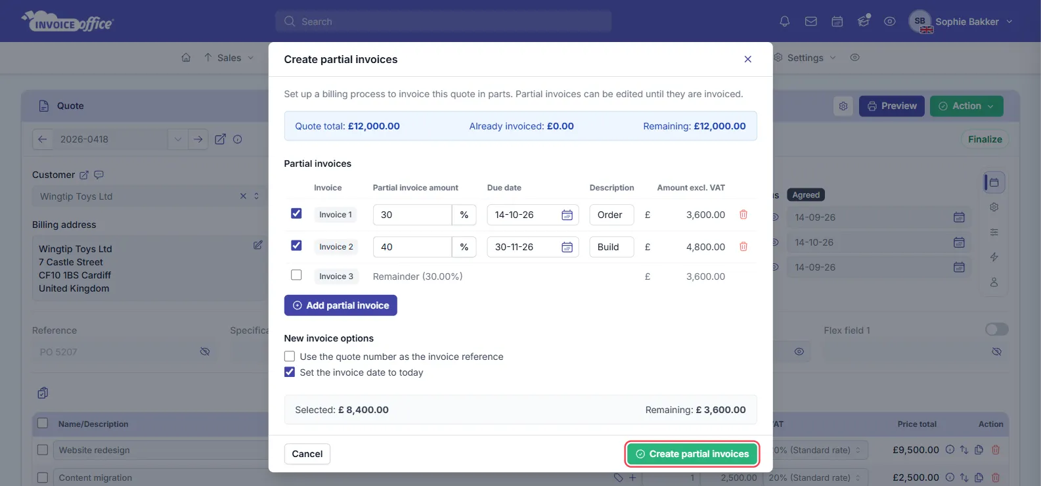Viewport: 1041px width, 486px height.
Task: Edit Invoice 1 partial amount field
Action: (x=412, y=215)
